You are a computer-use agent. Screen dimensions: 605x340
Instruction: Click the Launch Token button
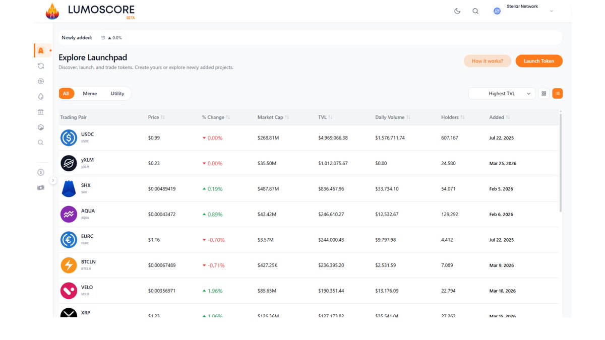click(x=539, y=61)
